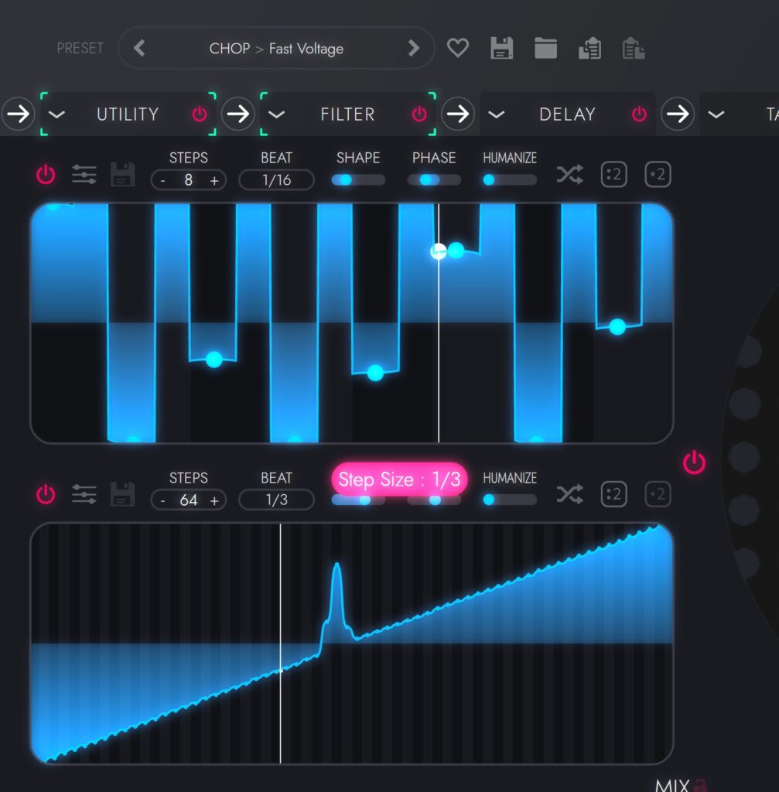Toggle DELAY module power

click(639, 114)
